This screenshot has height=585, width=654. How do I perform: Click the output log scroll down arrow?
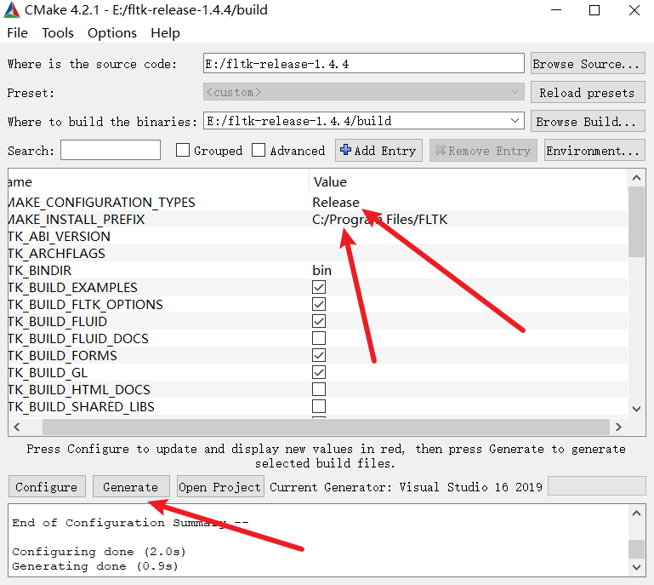click(x=636, y=567)
